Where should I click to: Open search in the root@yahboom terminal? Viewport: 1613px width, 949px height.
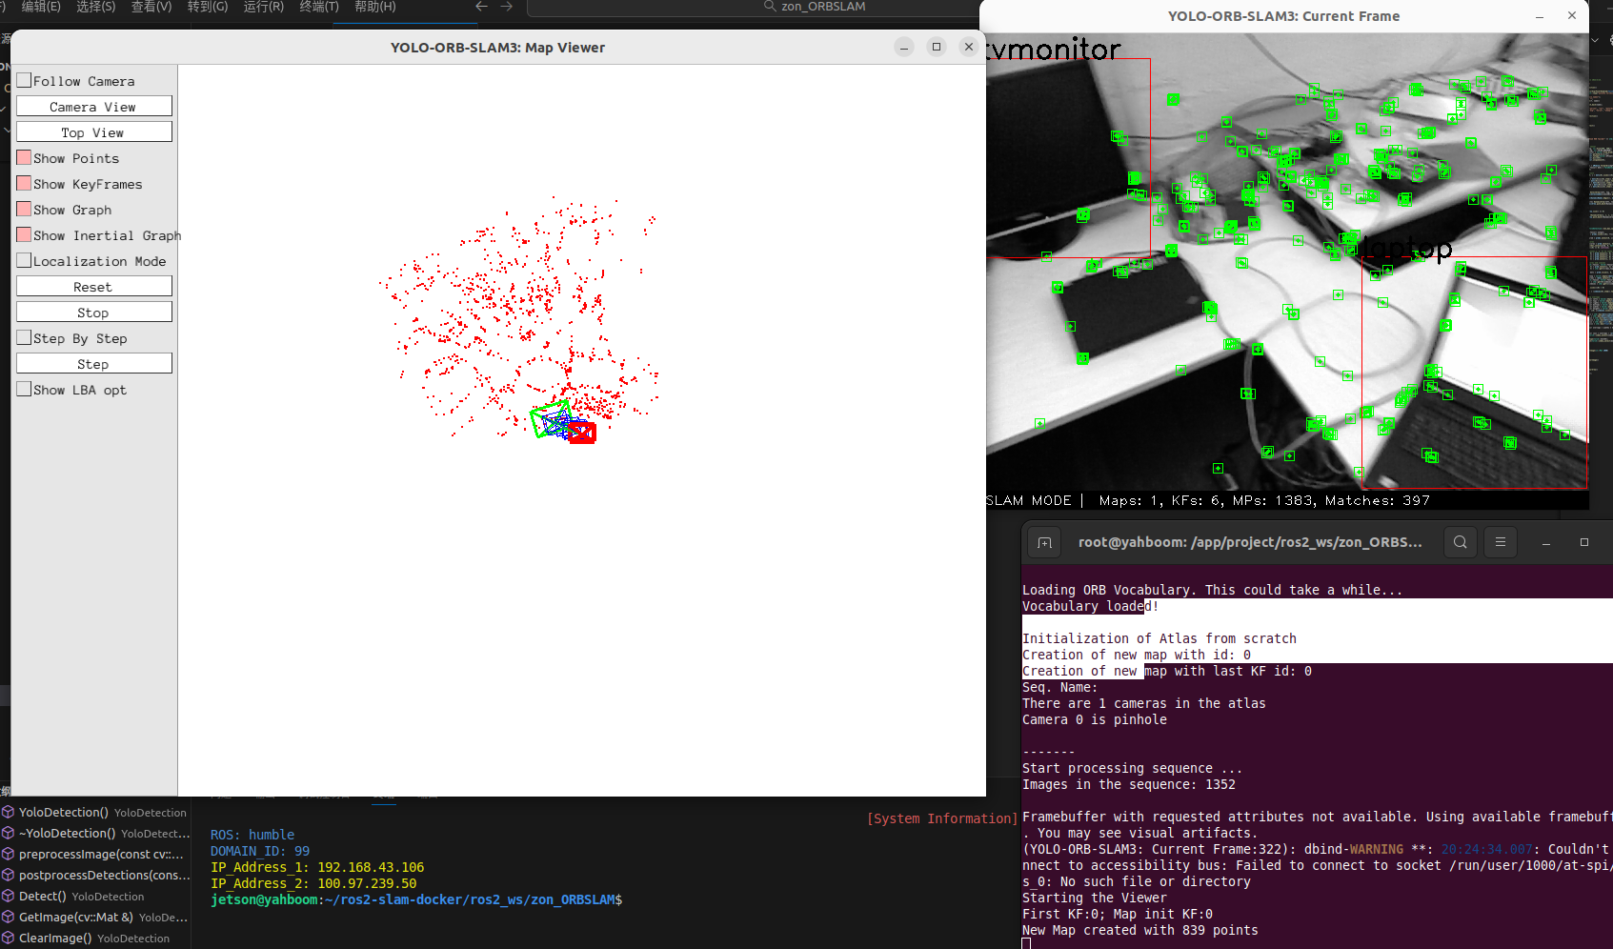1461,542
